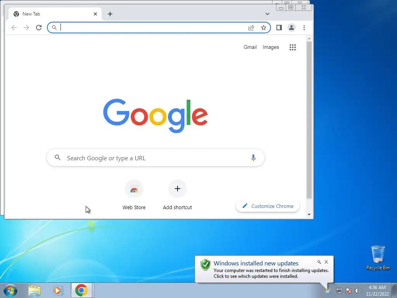Click the Google logo
This screenshot has height=298, width=397.
pos(155,116)
